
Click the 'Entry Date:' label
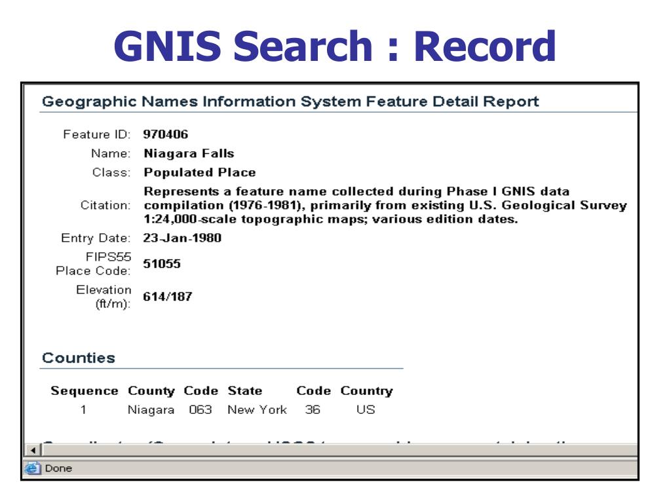coord(96,238)
